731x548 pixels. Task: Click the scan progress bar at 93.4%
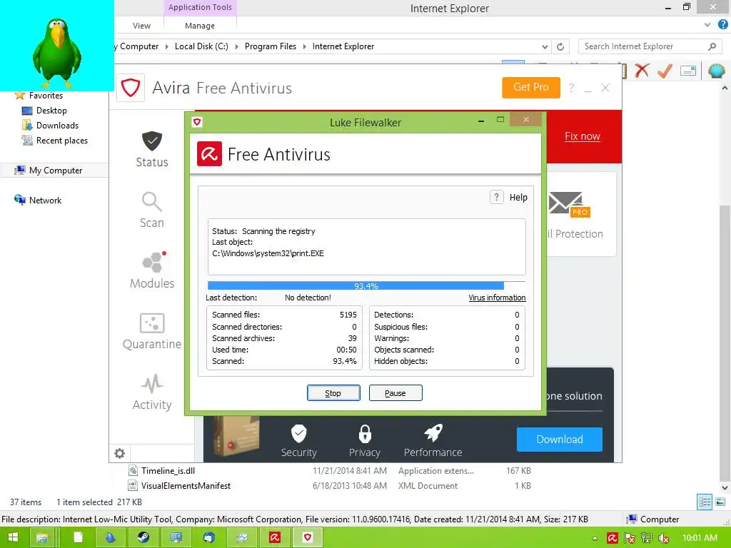pyautogui.click(x=366, y=285)
